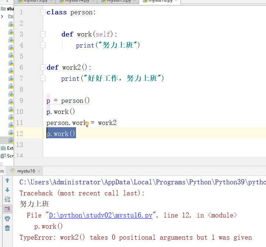Click the 'p.work()' line in traceback output
Image resolution: width=266 pixels, height=247 pixels.
tap(48, 226)
